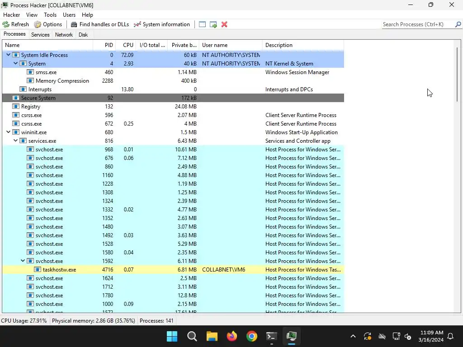Select svchost.exe with PID 968

tap(173, 149)
